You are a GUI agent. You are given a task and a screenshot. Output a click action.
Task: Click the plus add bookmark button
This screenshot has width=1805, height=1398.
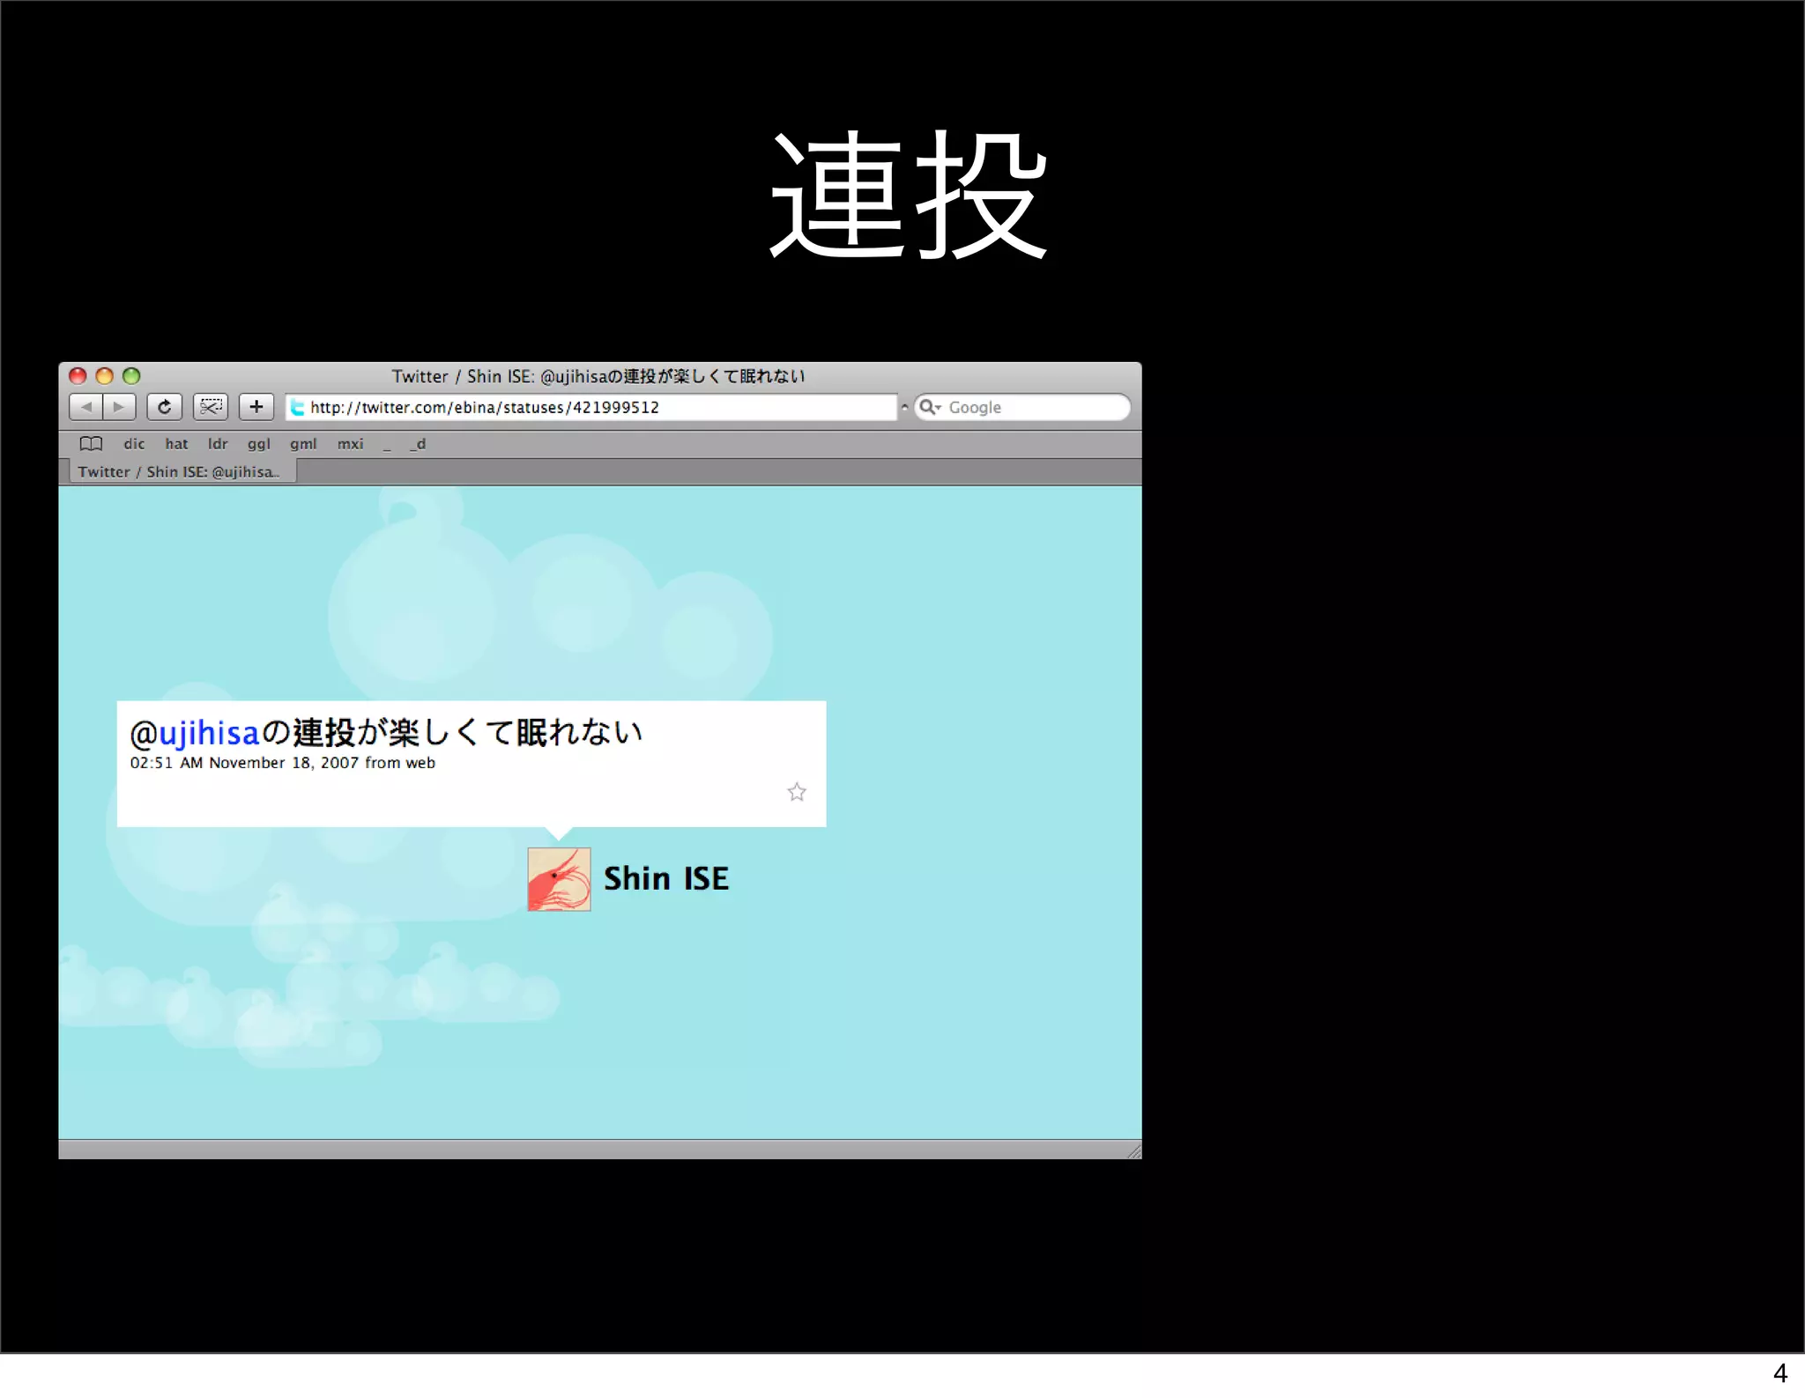click(256, 407)
